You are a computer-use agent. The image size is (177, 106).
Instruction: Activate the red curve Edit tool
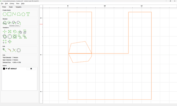point(9,50)
